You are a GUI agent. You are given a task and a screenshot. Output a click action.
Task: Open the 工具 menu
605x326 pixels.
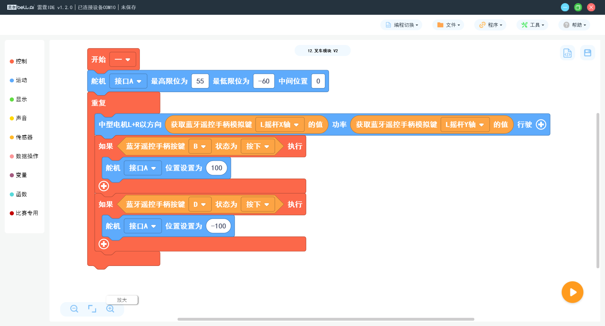532,25
